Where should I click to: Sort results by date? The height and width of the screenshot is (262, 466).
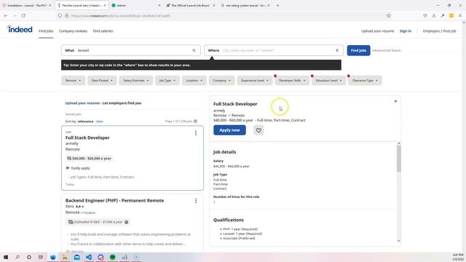click(x=100, y=122)
